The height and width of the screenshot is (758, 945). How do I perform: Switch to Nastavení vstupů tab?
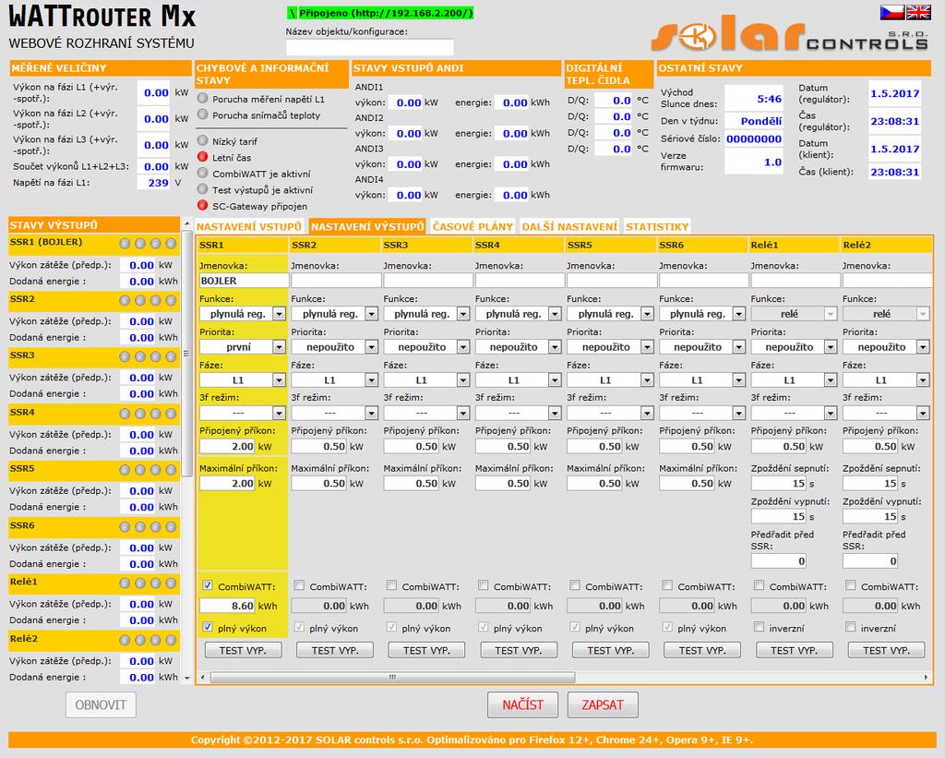249,227
